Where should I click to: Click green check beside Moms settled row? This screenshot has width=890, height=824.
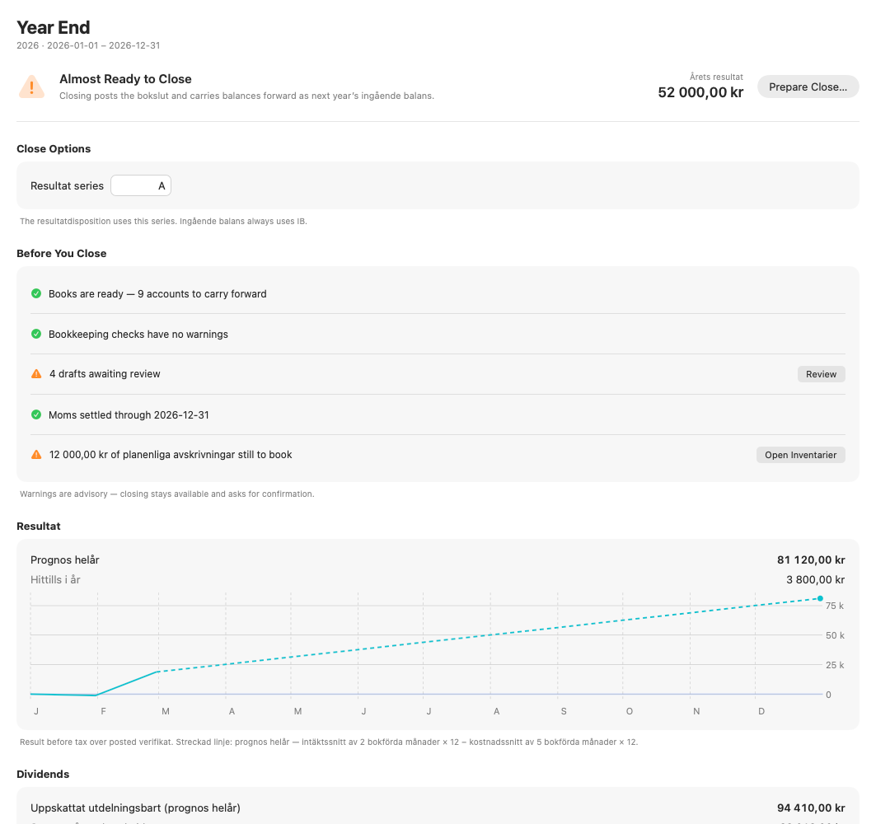tap(36, 414)
